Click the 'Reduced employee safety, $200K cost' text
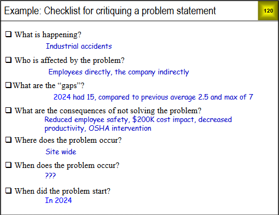This screenshot has height=215, width=279. pos(138,120)
